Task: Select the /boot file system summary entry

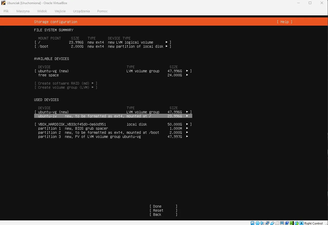Action: pos(103,46)
